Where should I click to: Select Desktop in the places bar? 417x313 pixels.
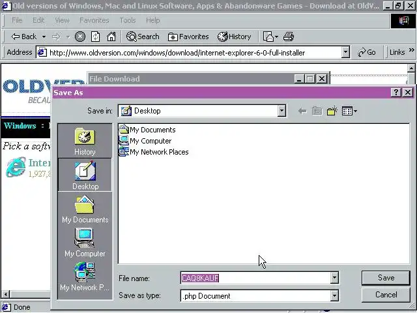pos(85,175)
